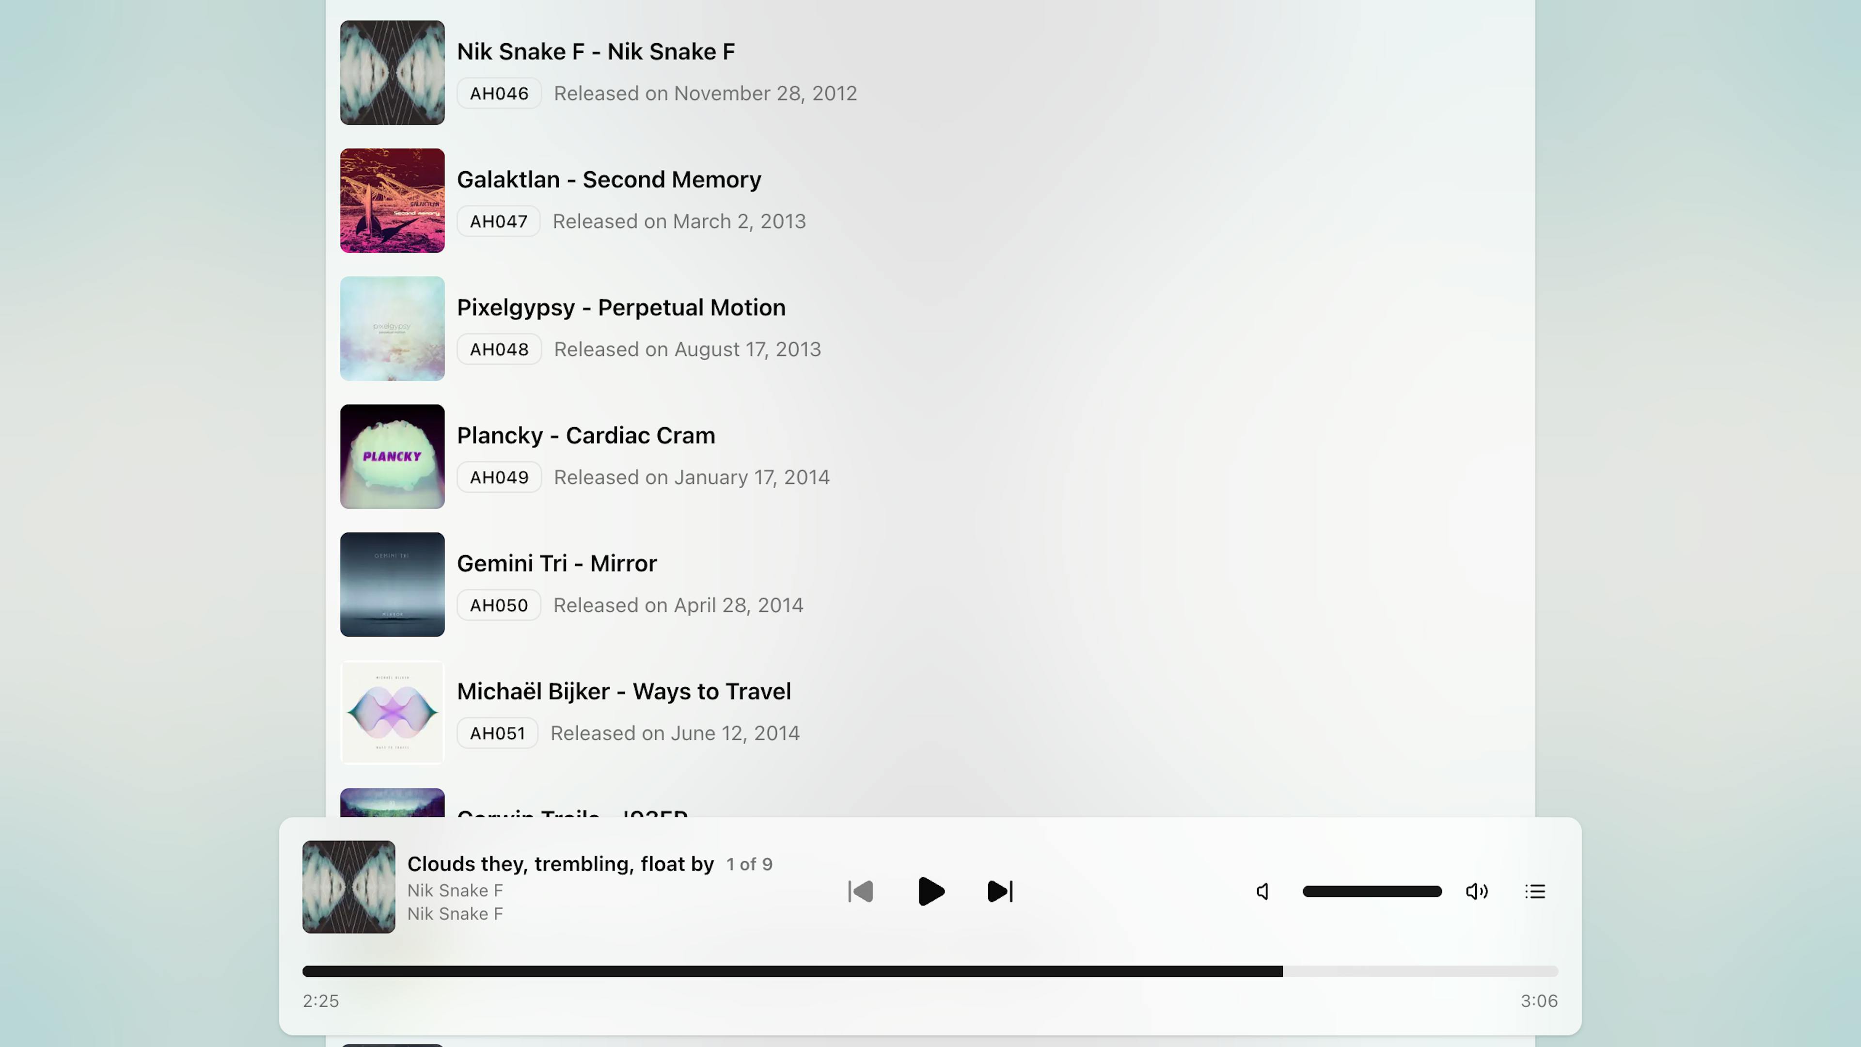
Task: Click the Gemini Tri Mirror cover
Action: point(392,584)
